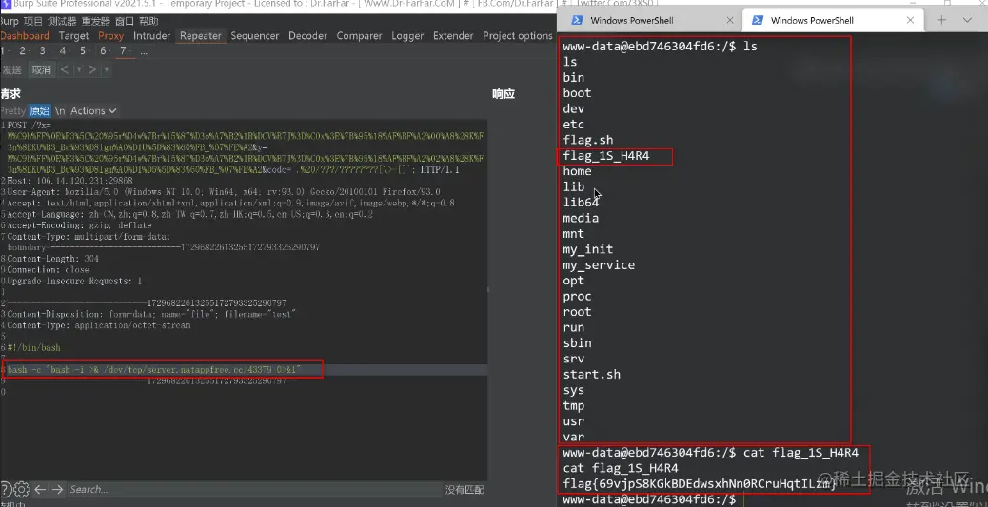Image resolution: width=988 pixels, height=507 pixels.
Task: Click the second PowerShell tab's terminal icon
Action: click(x=758, y=20)
